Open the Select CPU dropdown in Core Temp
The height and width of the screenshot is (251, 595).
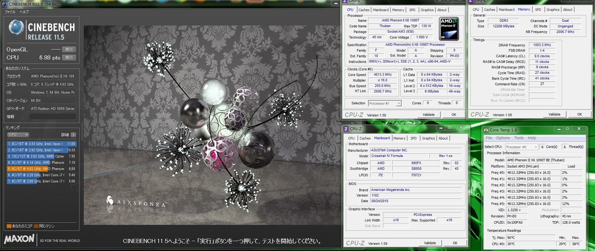[521, 147]
